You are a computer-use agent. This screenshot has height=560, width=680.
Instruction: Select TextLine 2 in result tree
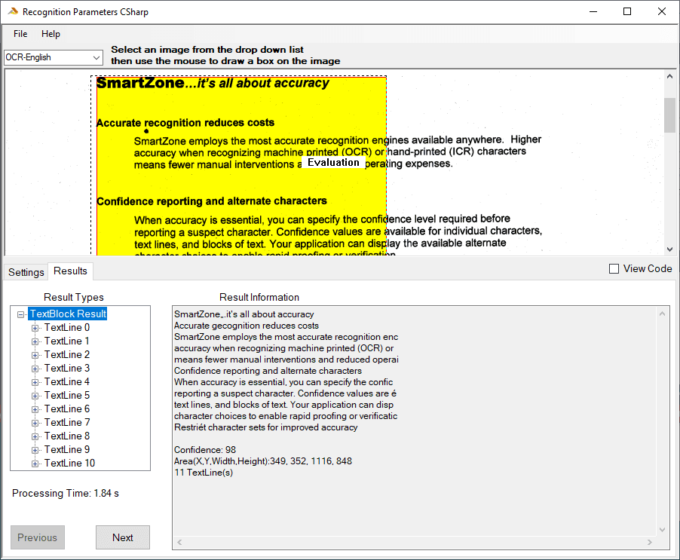point(67,354)
